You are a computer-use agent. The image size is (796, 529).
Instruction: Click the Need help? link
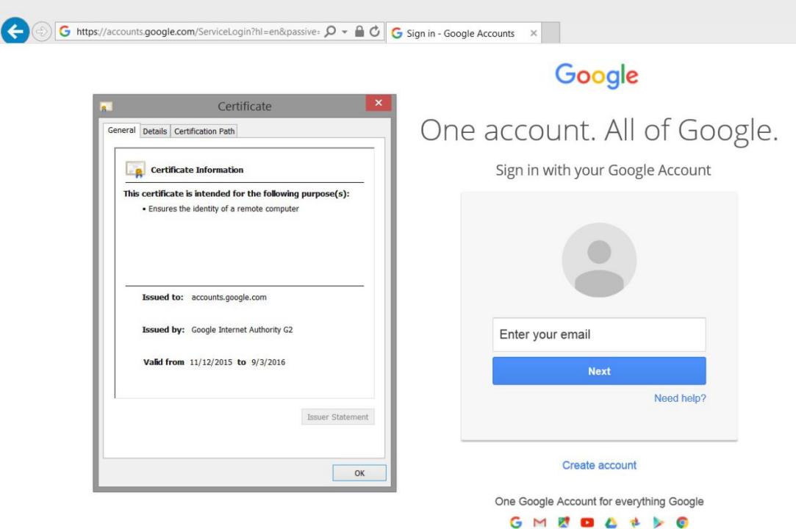(x=680, y=398)
